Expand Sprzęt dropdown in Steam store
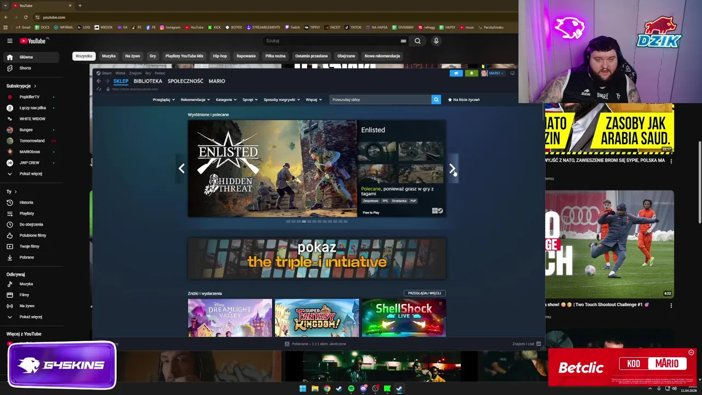Screen dimensions: 702x395 pos(250,100)
